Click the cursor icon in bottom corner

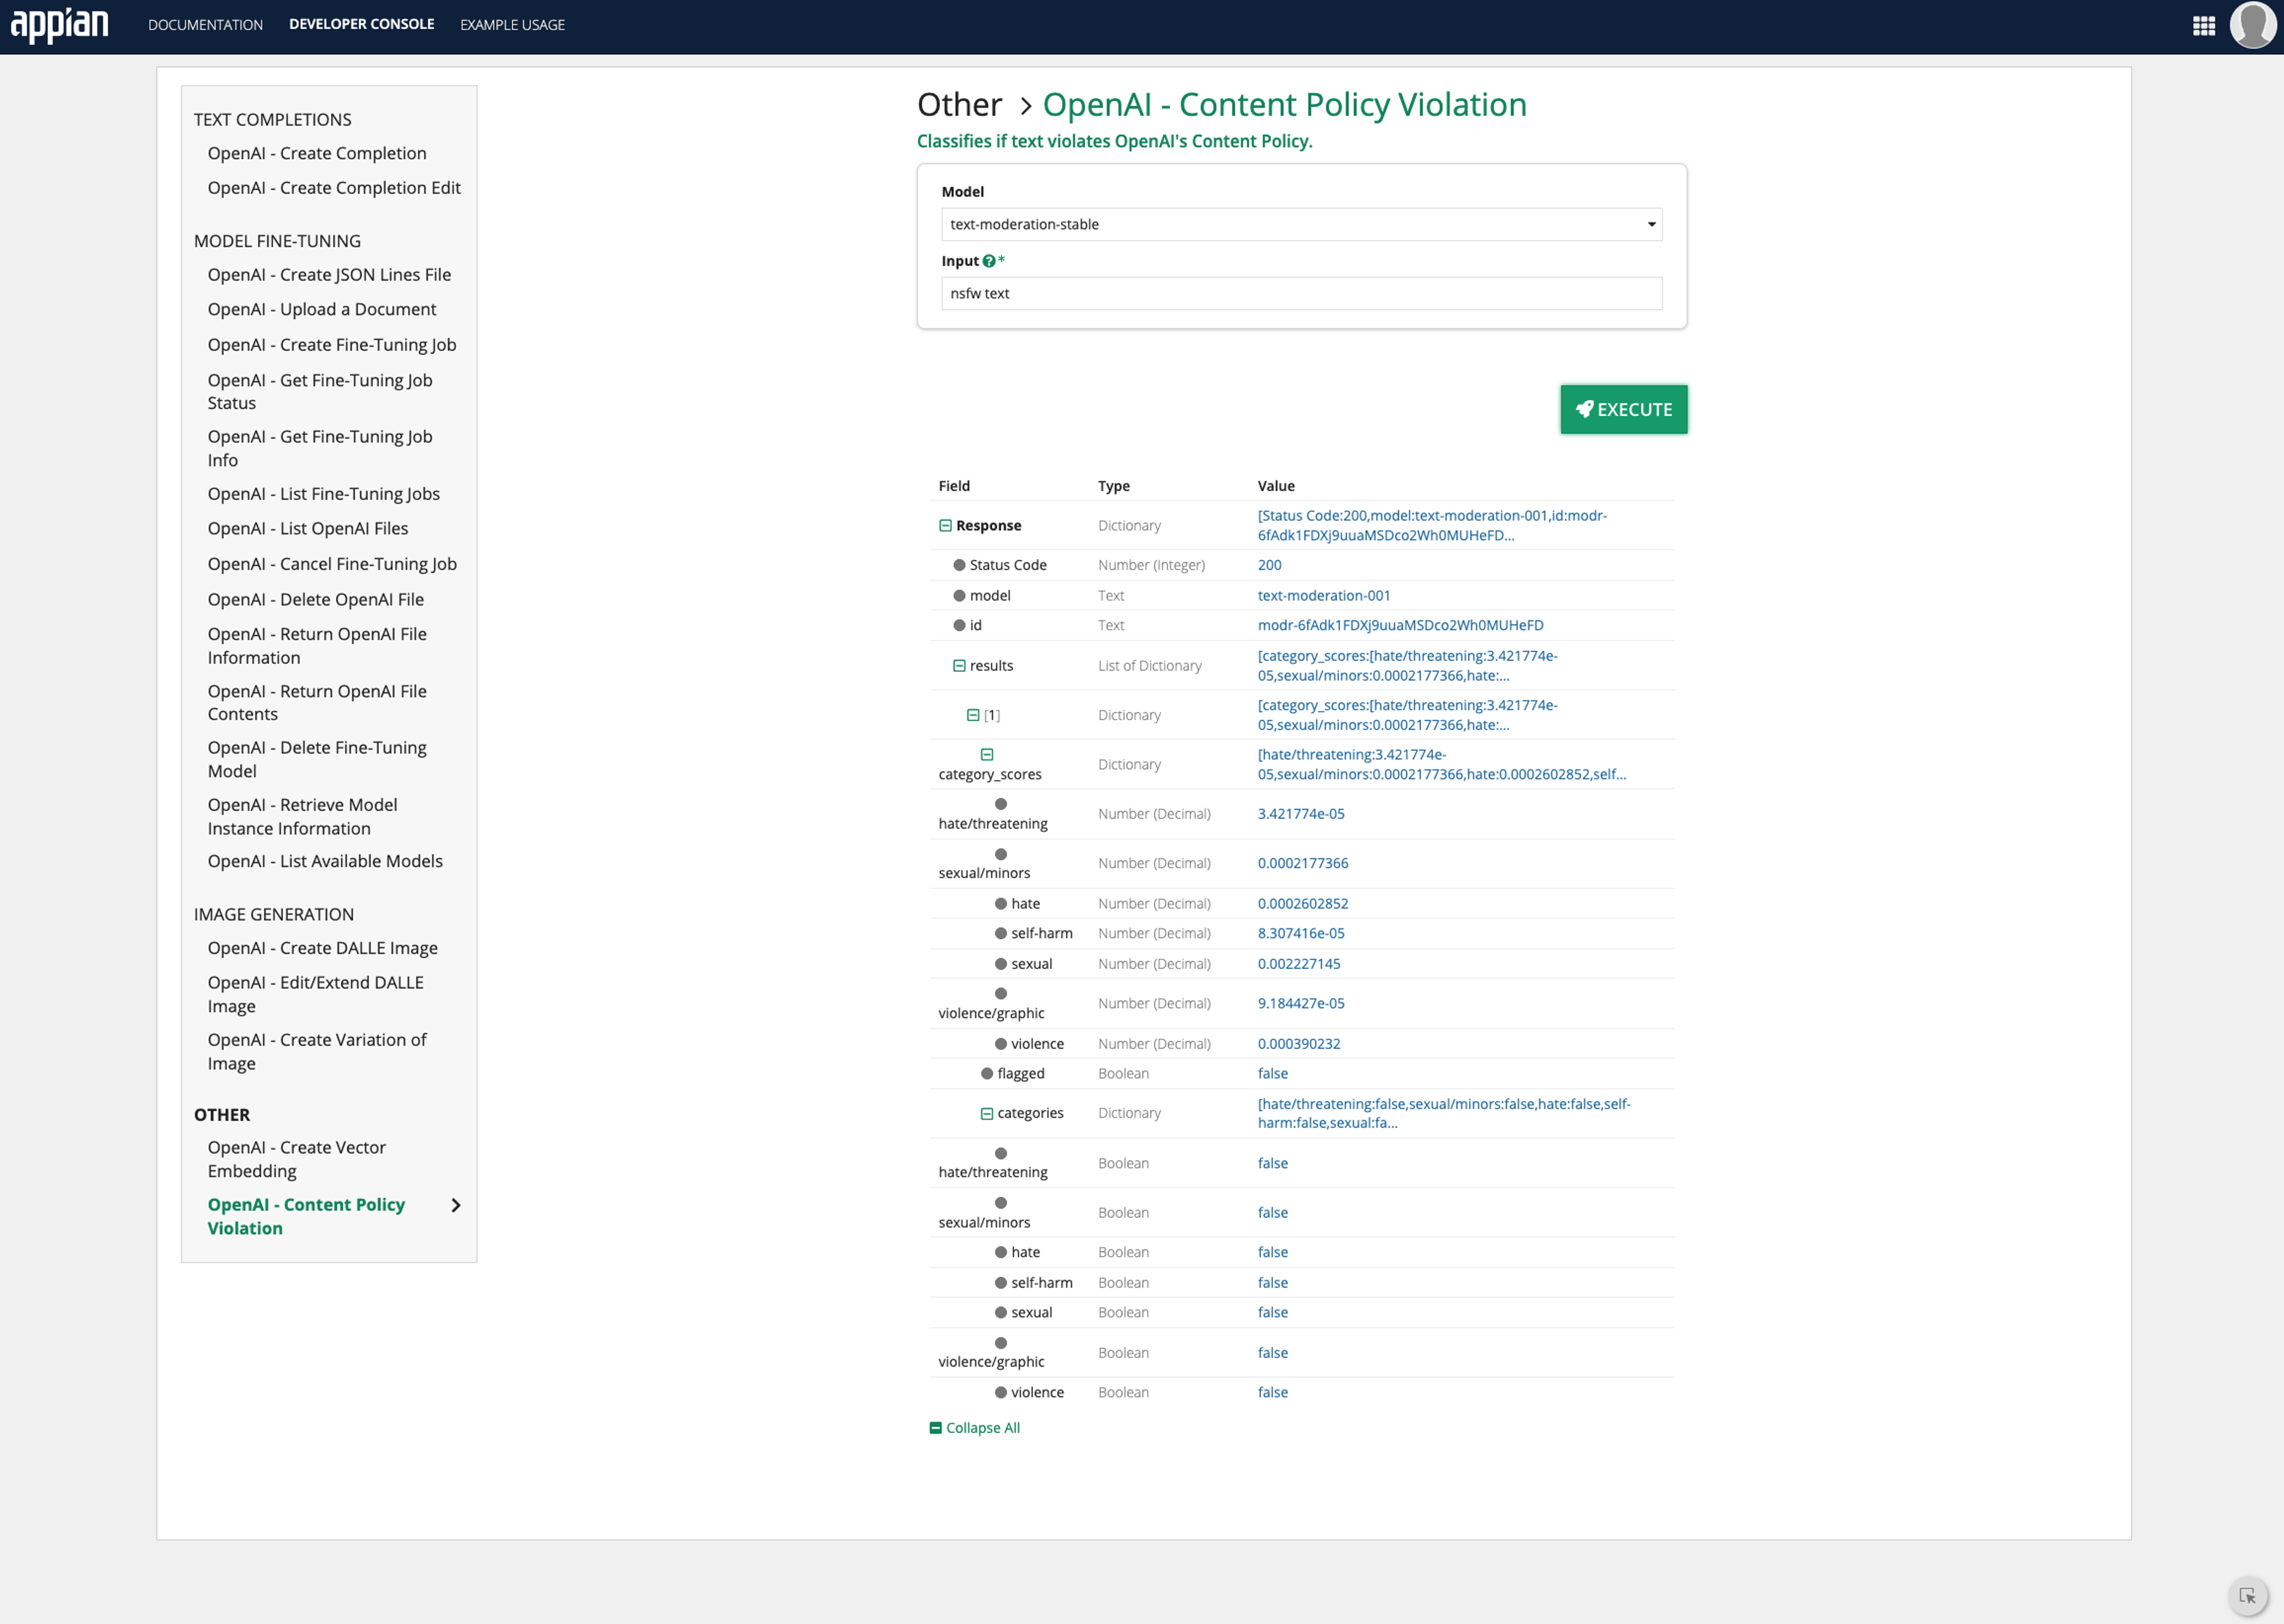[2247, 1595]
